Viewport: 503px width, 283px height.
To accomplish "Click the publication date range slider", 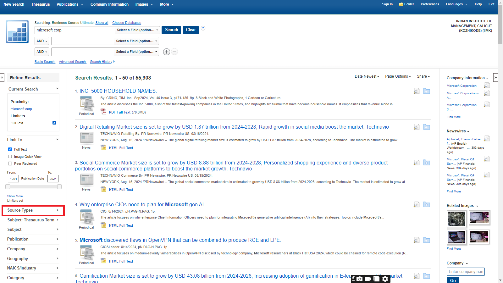I will pyautogui.click(x=33, y=187).
